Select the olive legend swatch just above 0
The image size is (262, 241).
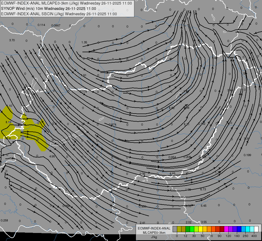pos(179,229)
